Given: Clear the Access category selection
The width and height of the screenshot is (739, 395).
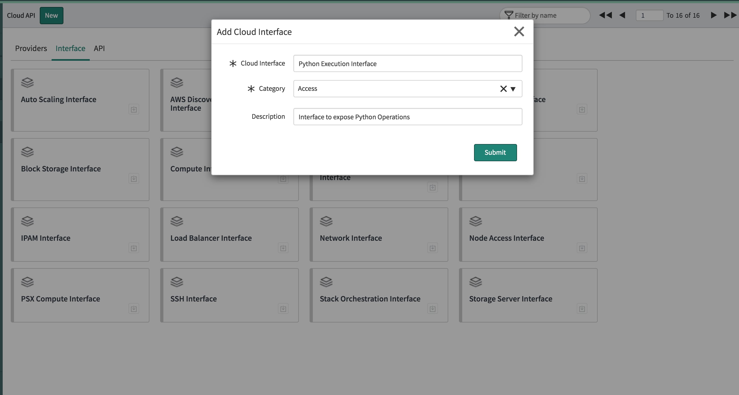Looking at the screenshot, I should click(503, 89).
